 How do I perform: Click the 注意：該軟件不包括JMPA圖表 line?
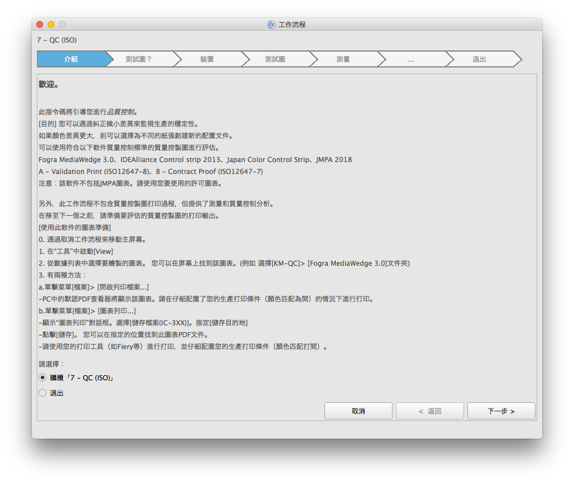click(x=130, y=183)
